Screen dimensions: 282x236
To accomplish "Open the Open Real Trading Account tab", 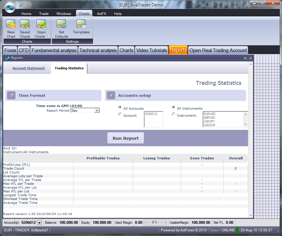I will pyautogui.click(x=218, y=50).
